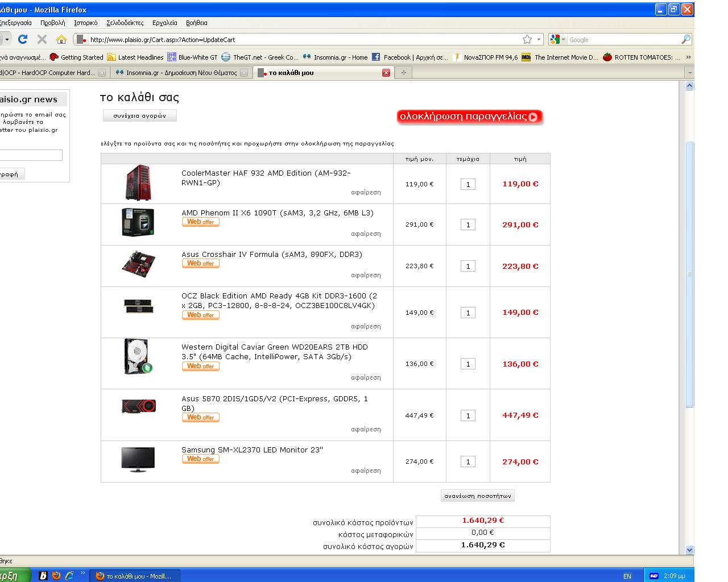Click the AMD Phenom II X6 thumbnail
728x582 pixels.
tap(138, 222)
